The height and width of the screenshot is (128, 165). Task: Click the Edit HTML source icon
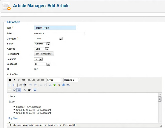point(68,85)
